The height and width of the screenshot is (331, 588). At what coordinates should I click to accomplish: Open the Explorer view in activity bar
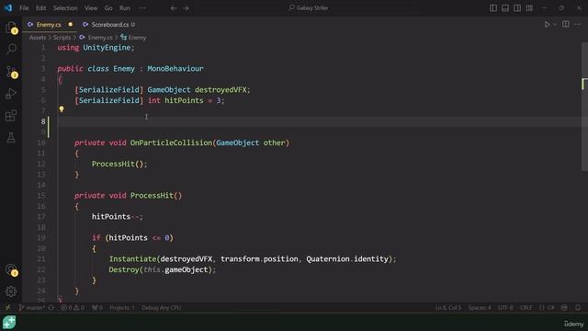click(x=11, y=27)
